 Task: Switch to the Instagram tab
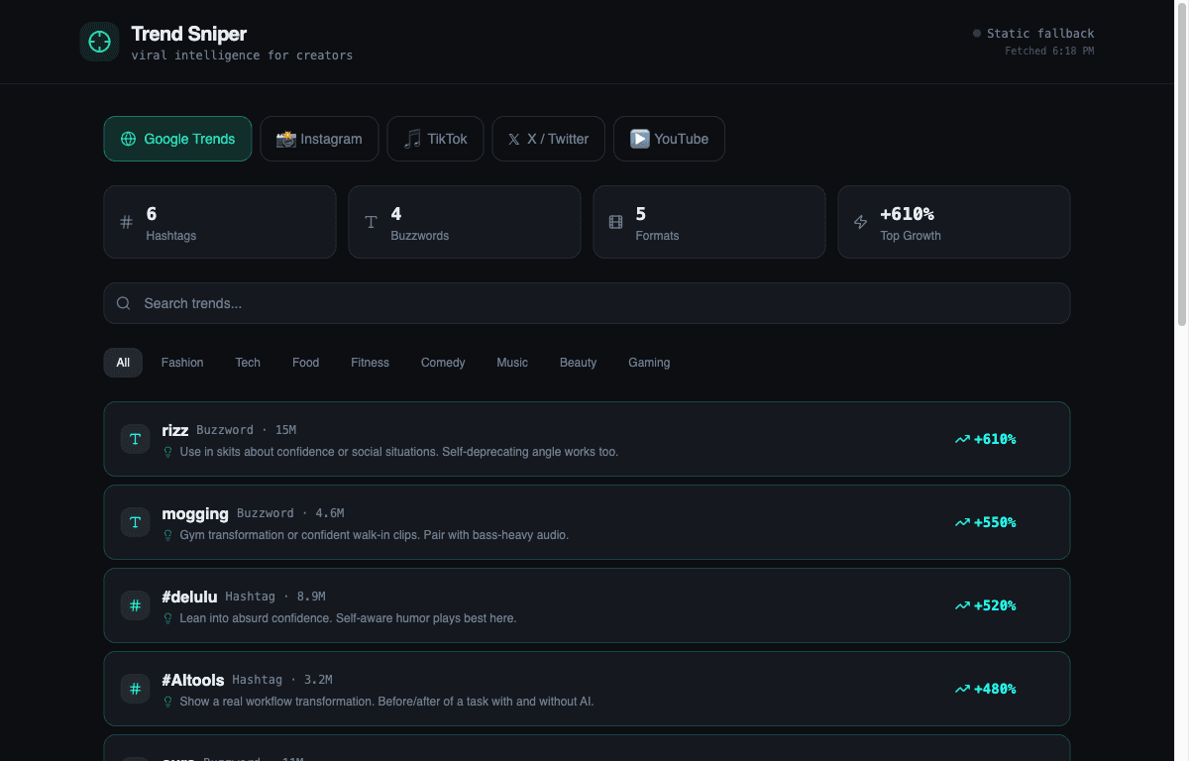[319, 139]
